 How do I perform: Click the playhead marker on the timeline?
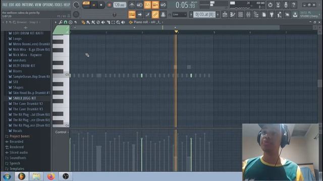176,32
